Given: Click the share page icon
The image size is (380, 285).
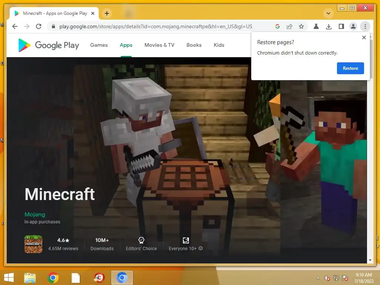Looking at the screenshot, I should click(x=289, y=26).
